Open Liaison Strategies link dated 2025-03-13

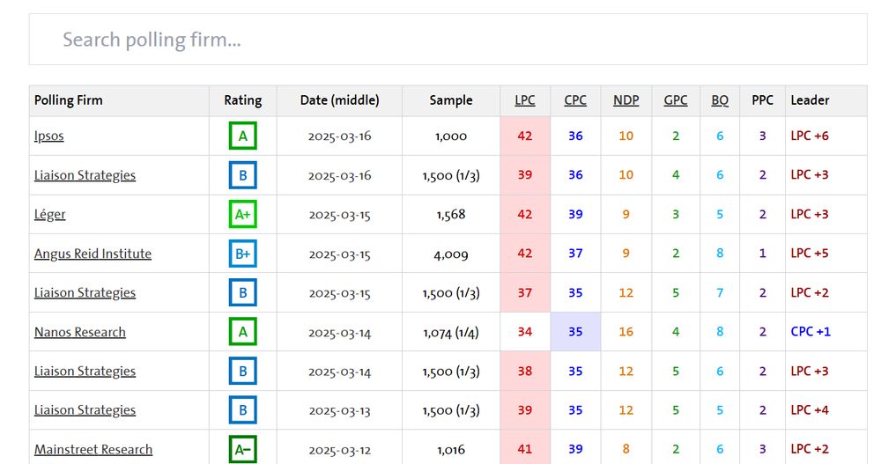coord(85,410)
